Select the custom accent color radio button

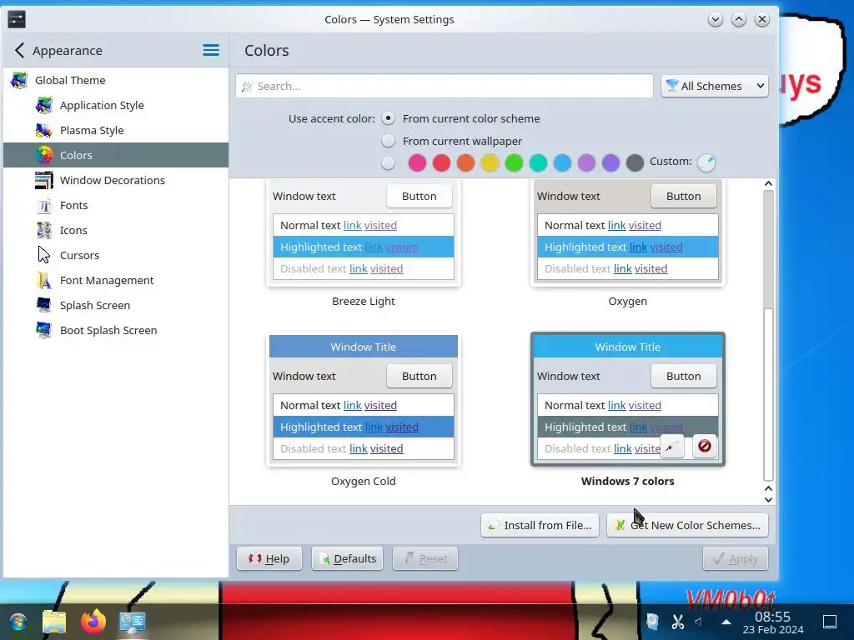coord(388,162)
